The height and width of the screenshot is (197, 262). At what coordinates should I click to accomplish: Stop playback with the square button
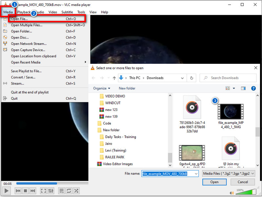(x=26, y=191)
